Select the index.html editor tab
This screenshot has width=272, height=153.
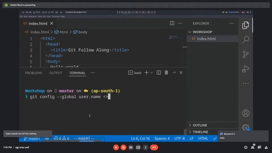(38, 23)
